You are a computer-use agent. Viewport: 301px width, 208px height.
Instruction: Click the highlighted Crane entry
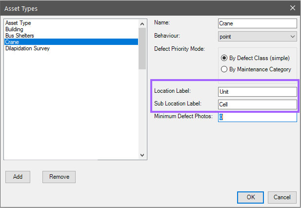pyautogui.click(x=12, y=42)
